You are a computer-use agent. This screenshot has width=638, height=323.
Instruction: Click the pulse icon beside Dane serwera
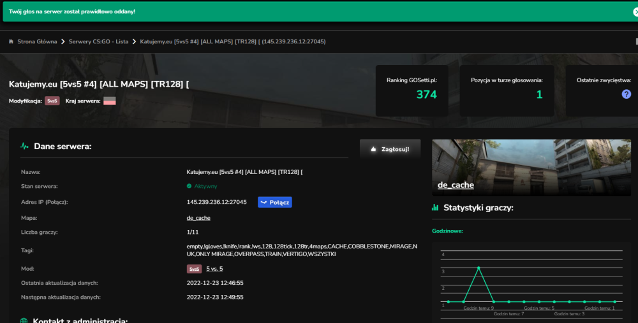point(24,147)
